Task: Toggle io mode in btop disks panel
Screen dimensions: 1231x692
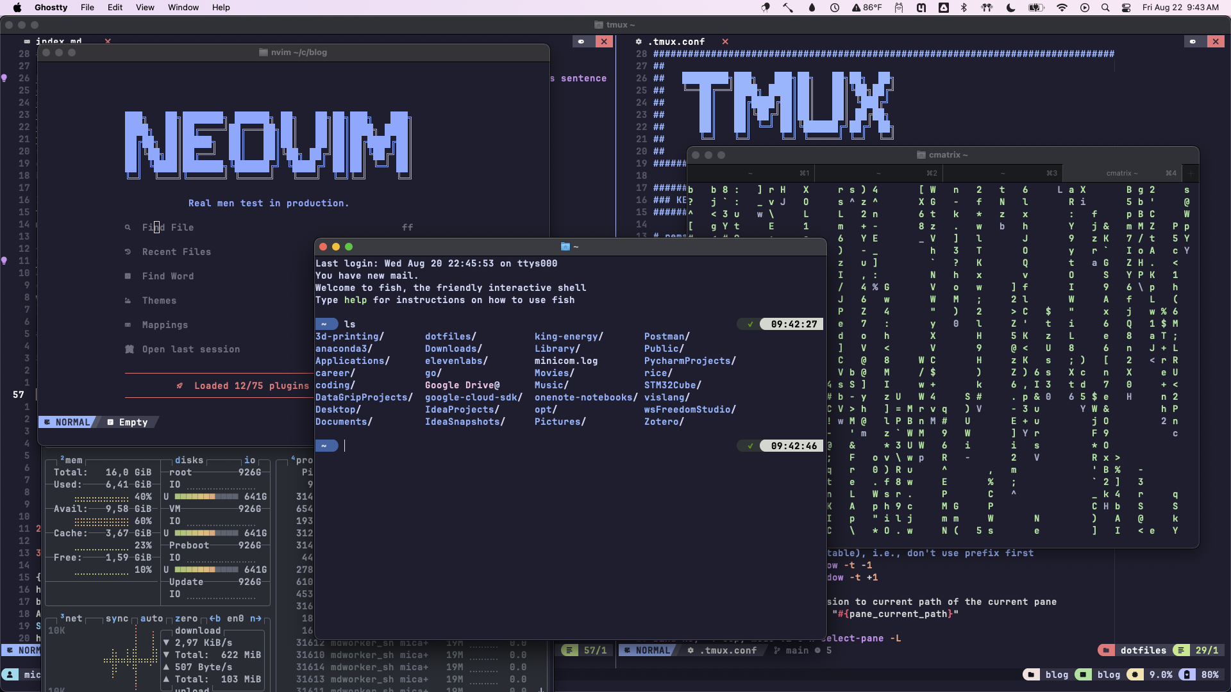Action: pyautogui.click(x=249, y=460)
